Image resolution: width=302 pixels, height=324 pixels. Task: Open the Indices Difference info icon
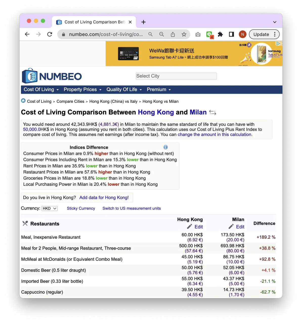[x=166, y=147]
